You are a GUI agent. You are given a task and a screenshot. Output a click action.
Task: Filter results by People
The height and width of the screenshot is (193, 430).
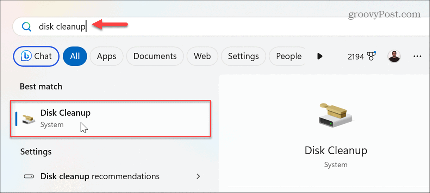pyautogui.click(x=288, y=56)
